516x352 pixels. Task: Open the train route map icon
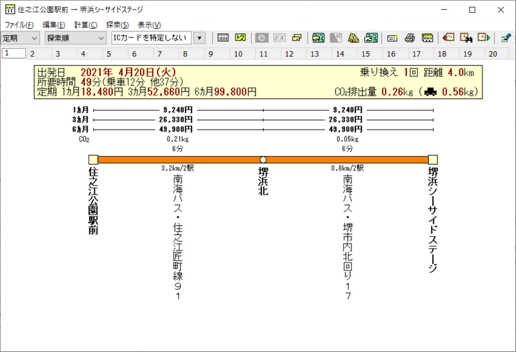(318, 38)
